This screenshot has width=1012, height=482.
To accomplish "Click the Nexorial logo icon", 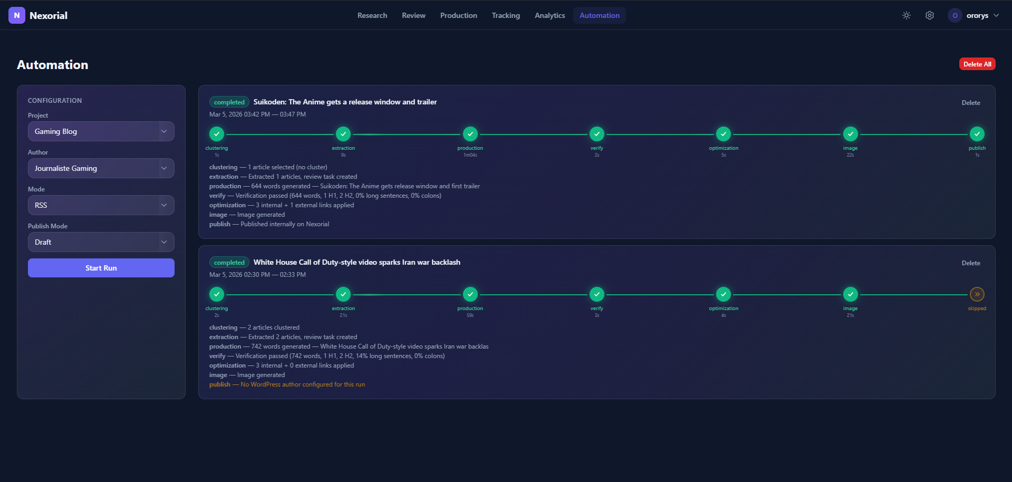I will point(16,15).
